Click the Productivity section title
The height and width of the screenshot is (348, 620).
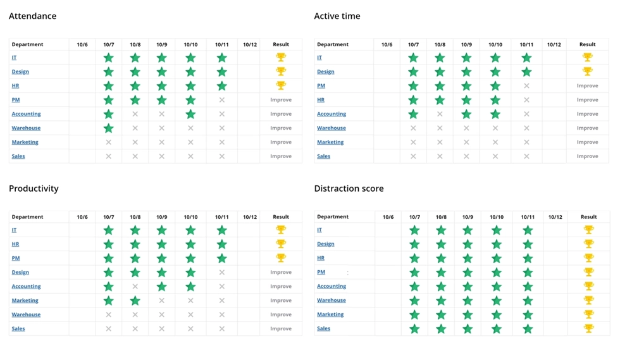34,189
